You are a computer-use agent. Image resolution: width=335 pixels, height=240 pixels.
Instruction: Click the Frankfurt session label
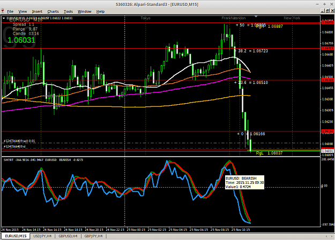pos(228,18)
